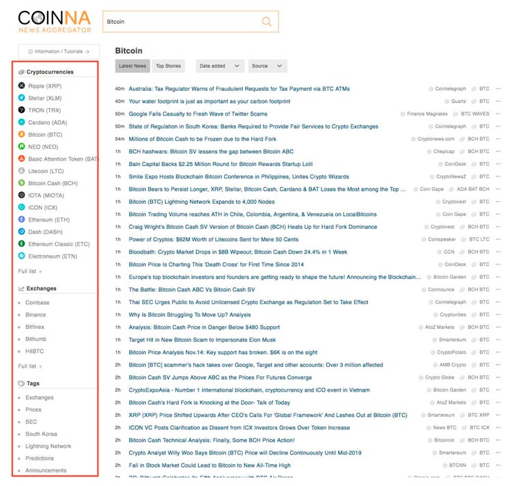The height and width of the screenshot is (486, 512).
Task: Open Your water footprint article
Action: pos(210,101)
